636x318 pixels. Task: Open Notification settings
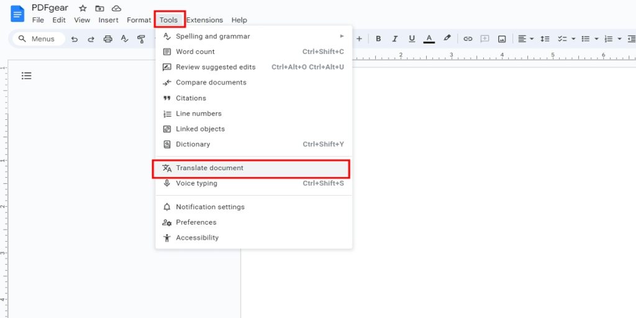(254, 207)
